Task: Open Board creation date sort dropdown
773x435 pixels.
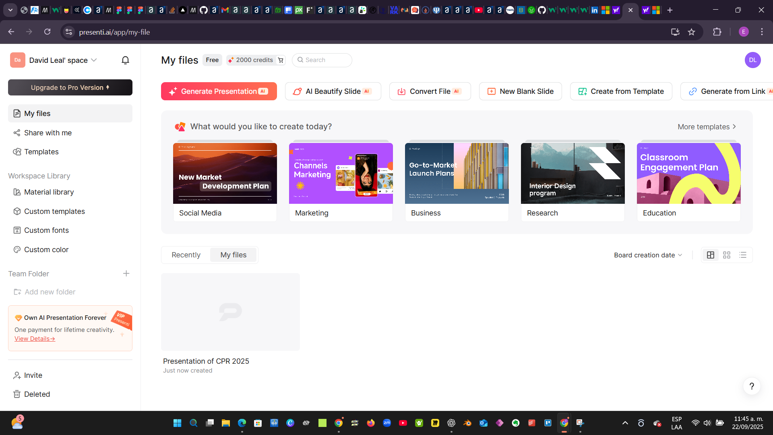Action: coord(648,255)
